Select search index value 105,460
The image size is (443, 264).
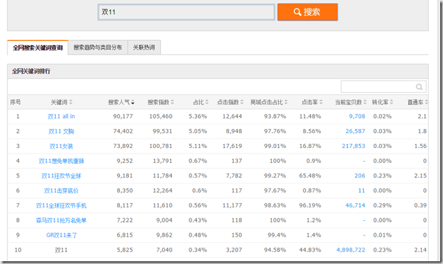[x=161, y=117]
